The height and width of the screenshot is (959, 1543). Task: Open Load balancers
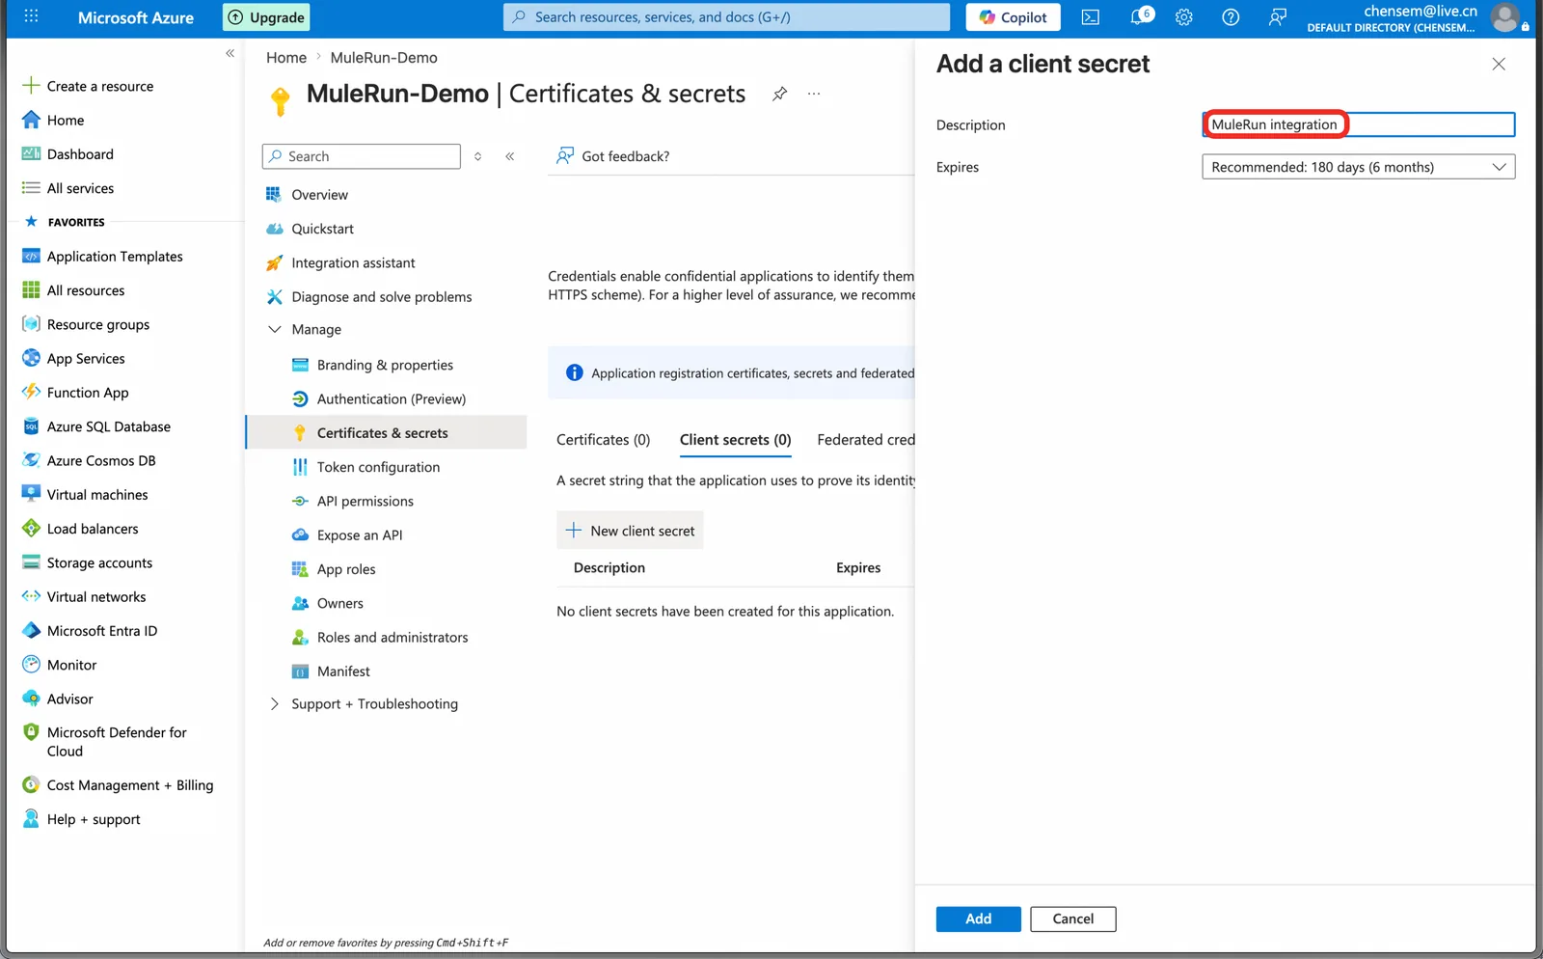point(93,529)
